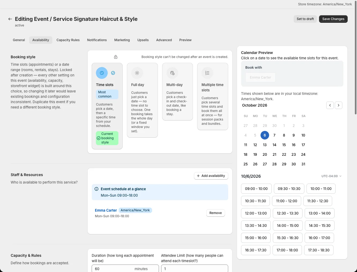Viewport: 357px width, 272px height.
Task: Click the back arrow beside Editing Event
Action: pyautogui.click(x=10, y=19)
